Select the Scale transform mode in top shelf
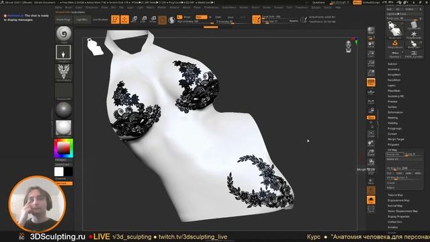430x242 pixels. coord(143,19)
